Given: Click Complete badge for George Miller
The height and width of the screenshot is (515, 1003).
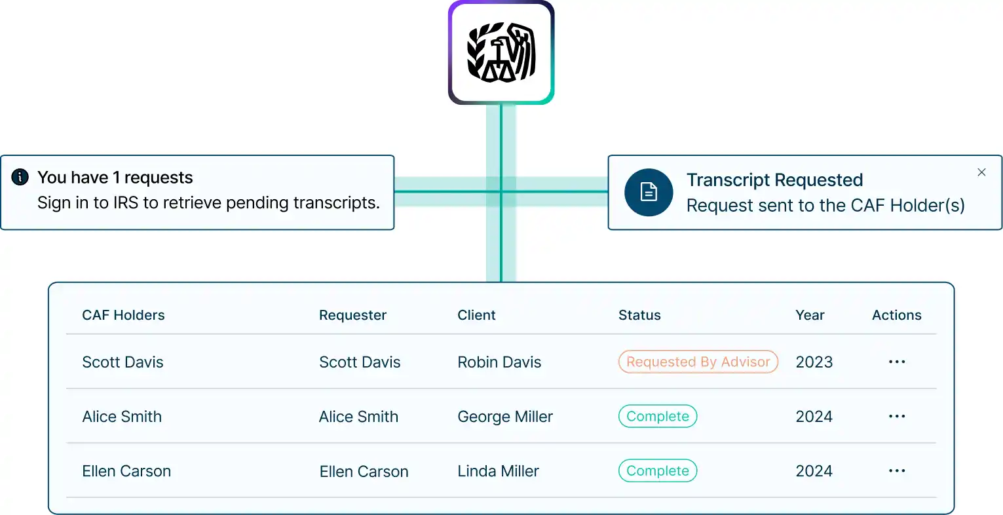Looking at the screenshot, I should click(x=658, y=416).
